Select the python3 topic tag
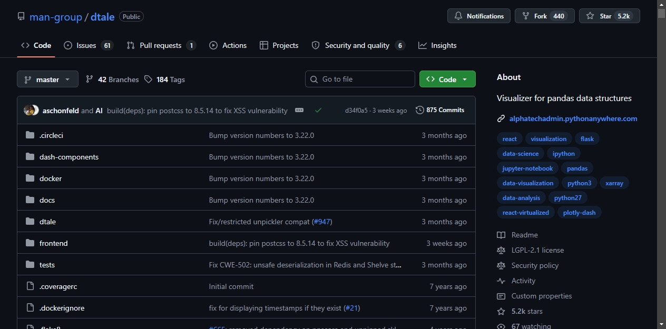This screenshot has width=666, height=329. (x=579, y=183)
